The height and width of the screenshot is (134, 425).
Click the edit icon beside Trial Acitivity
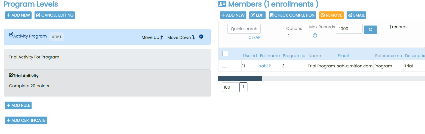pyautogui.click(x=11, y=75)
